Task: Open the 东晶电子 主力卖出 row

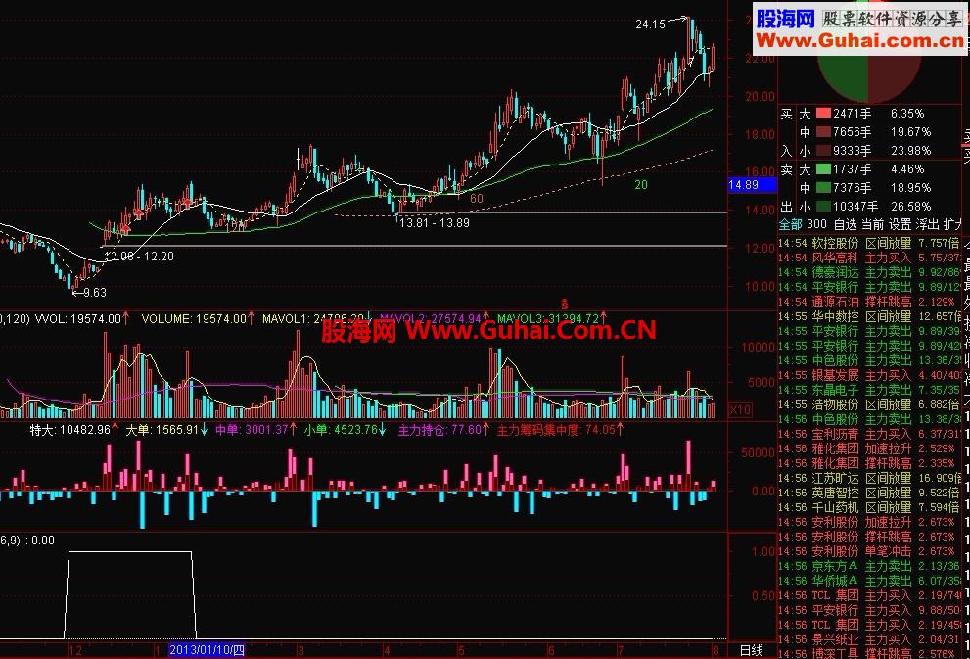Action: 868,391
